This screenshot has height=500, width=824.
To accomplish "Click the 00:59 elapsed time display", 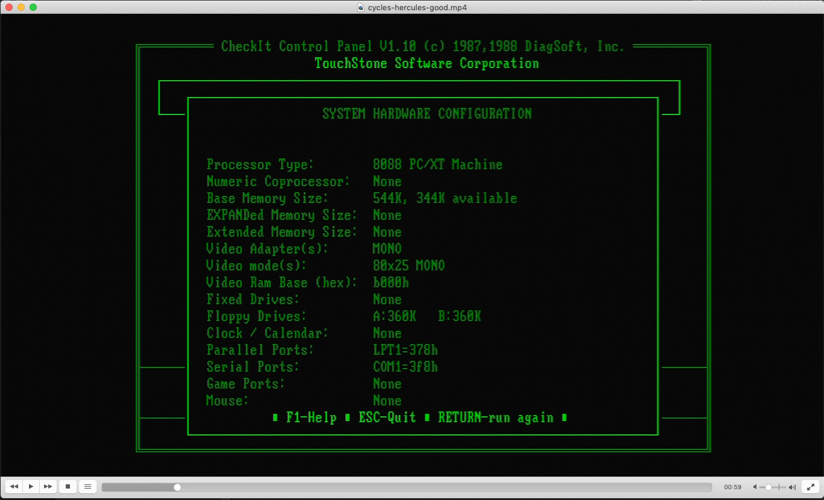I will click(733, 487).
